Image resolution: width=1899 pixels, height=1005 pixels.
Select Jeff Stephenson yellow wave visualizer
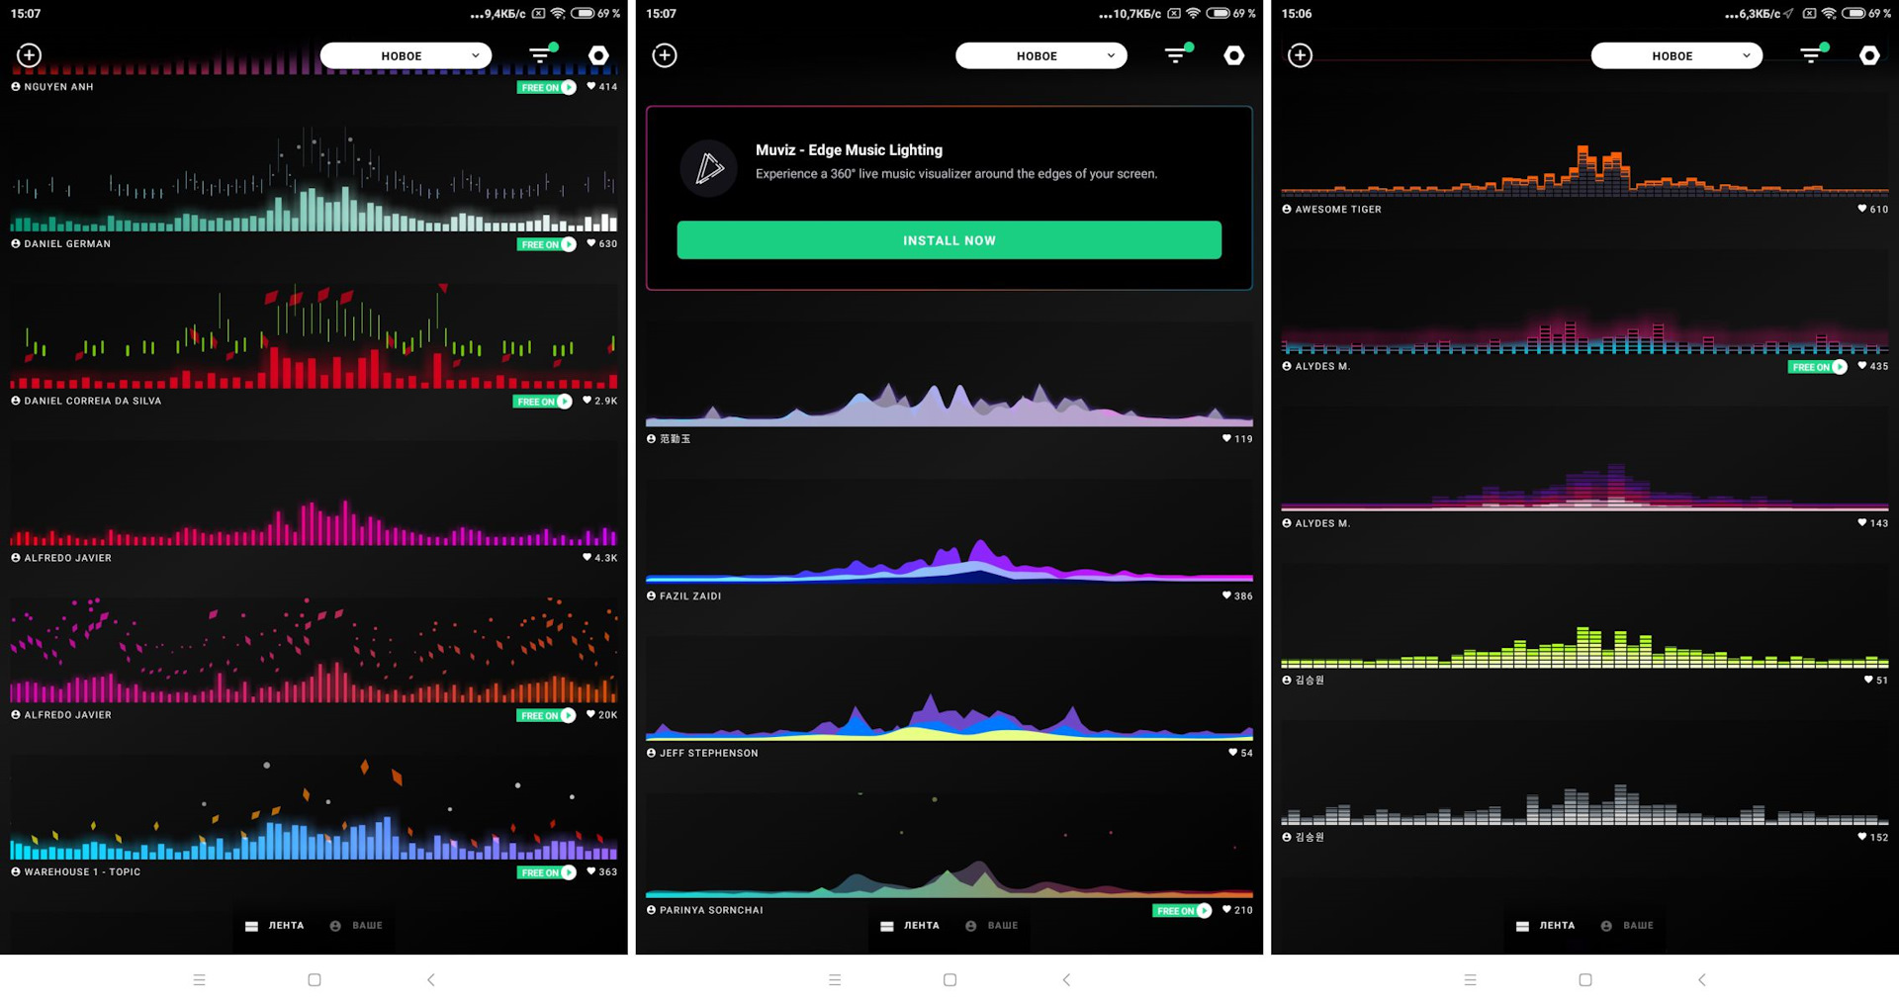(949, 688)
